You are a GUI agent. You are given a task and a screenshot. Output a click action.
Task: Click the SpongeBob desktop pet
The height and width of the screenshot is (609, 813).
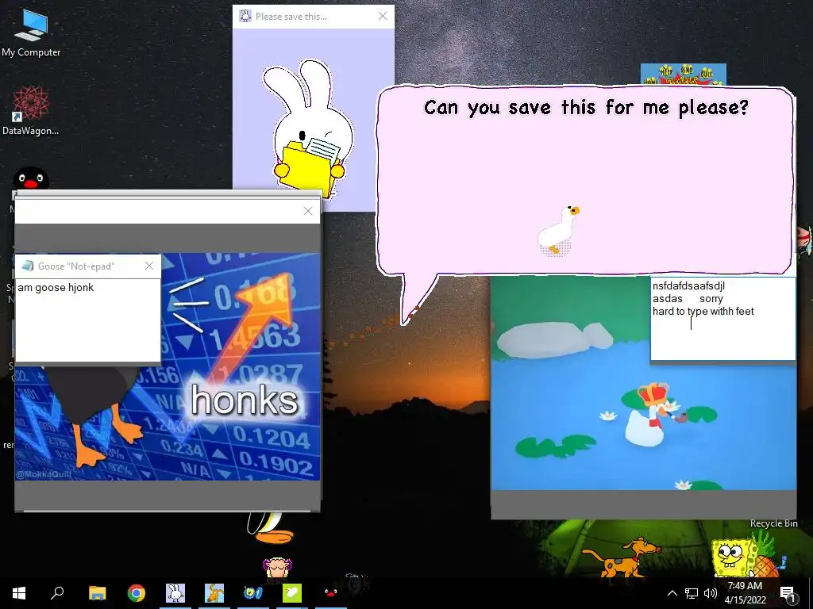click(x=731, y=558)
